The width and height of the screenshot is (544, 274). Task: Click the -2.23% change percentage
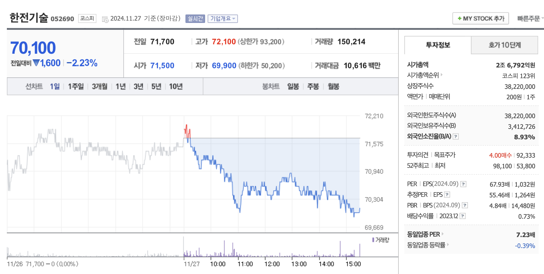[x=82, y=63]
